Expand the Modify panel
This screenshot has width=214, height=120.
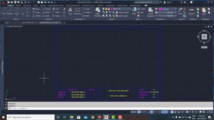(x=49, y=19)
